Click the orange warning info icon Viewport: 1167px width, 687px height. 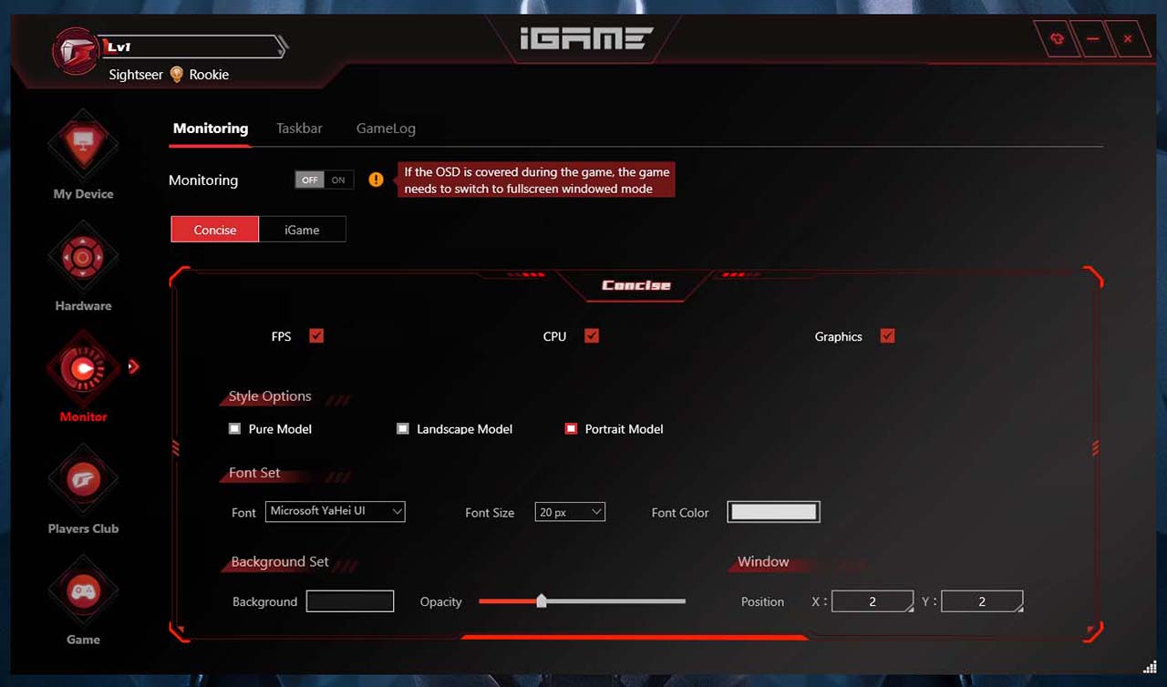click(376, 179)
